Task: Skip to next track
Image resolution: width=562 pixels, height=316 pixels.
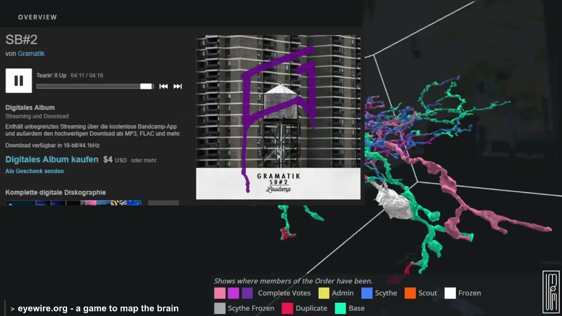Action: (177, 86)
